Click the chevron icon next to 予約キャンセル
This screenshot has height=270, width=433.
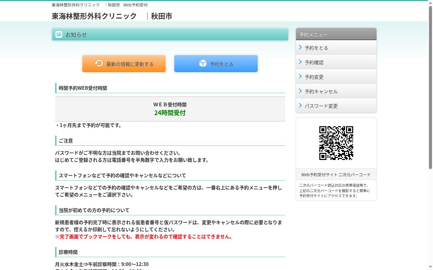(300, 91)
